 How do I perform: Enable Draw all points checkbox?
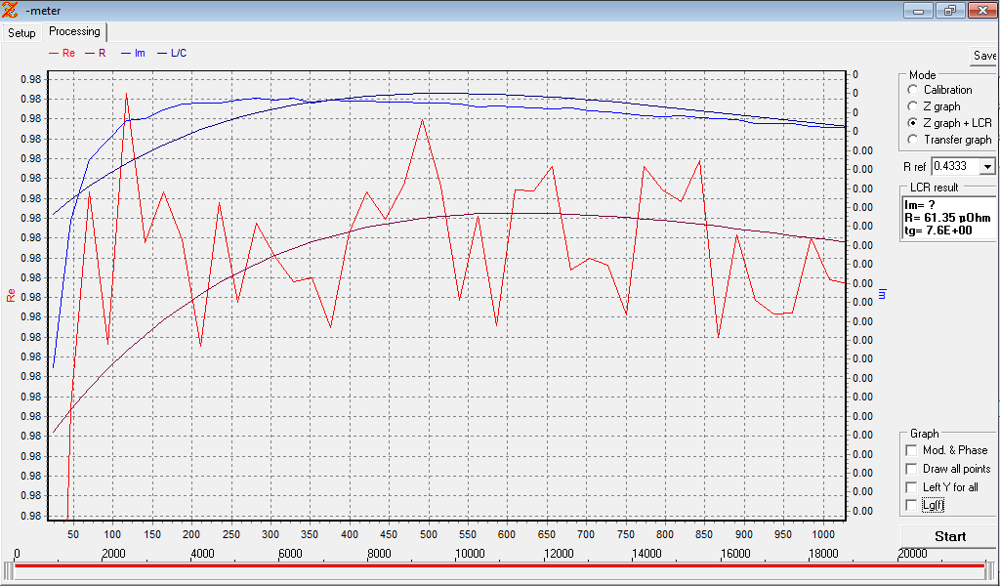point(911,469)
